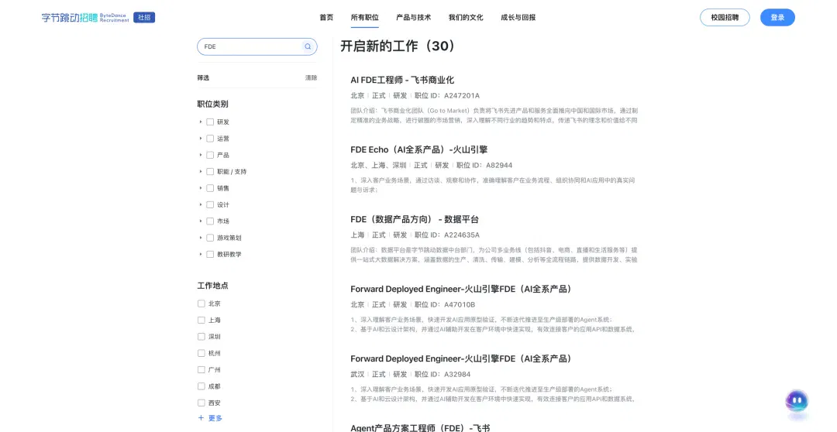This screenshot has height=432, width=837.
Task: Expand the 职能 / 支持 arrow
Action: tap(201, 172)
